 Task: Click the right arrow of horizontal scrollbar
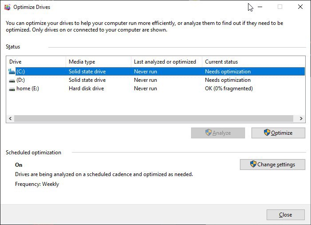pos(301,118)
